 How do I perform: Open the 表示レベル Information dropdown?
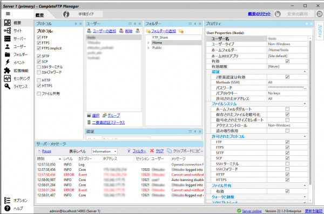click(x=104, y=151)
